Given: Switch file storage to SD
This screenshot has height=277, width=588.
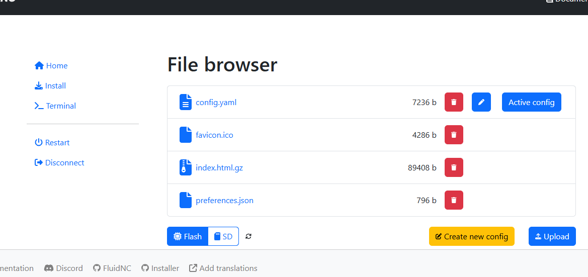Looking at the screenshot, I should 223,236.
